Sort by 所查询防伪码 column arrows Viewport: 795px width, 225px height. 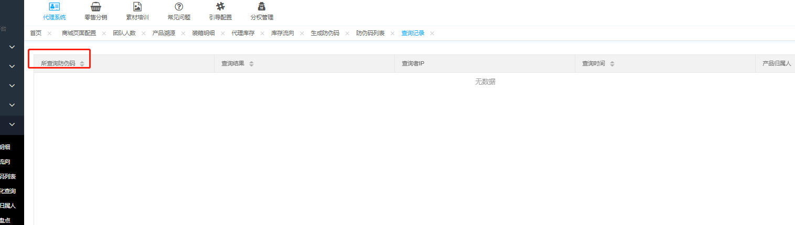point(82,64)
